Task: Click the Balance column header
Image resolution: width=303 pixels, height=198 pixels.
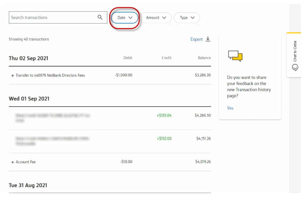Action: [x=204, y=58]
